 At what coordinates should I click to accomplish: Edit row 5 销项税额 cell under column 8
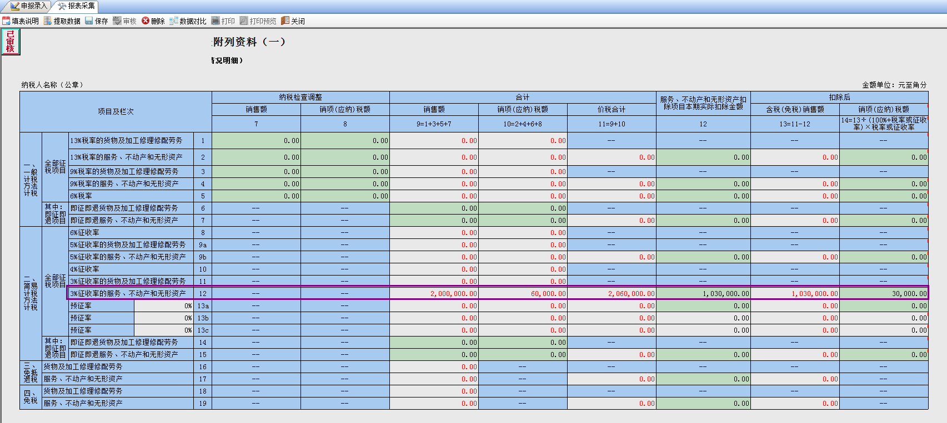pyautogui.click(x=345, y=196)
